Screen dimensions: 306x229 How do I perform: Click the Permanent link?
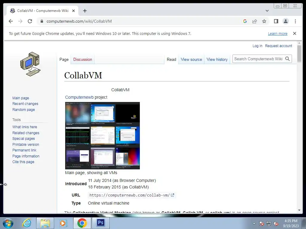pyautogui.click(x=24, y=150)
